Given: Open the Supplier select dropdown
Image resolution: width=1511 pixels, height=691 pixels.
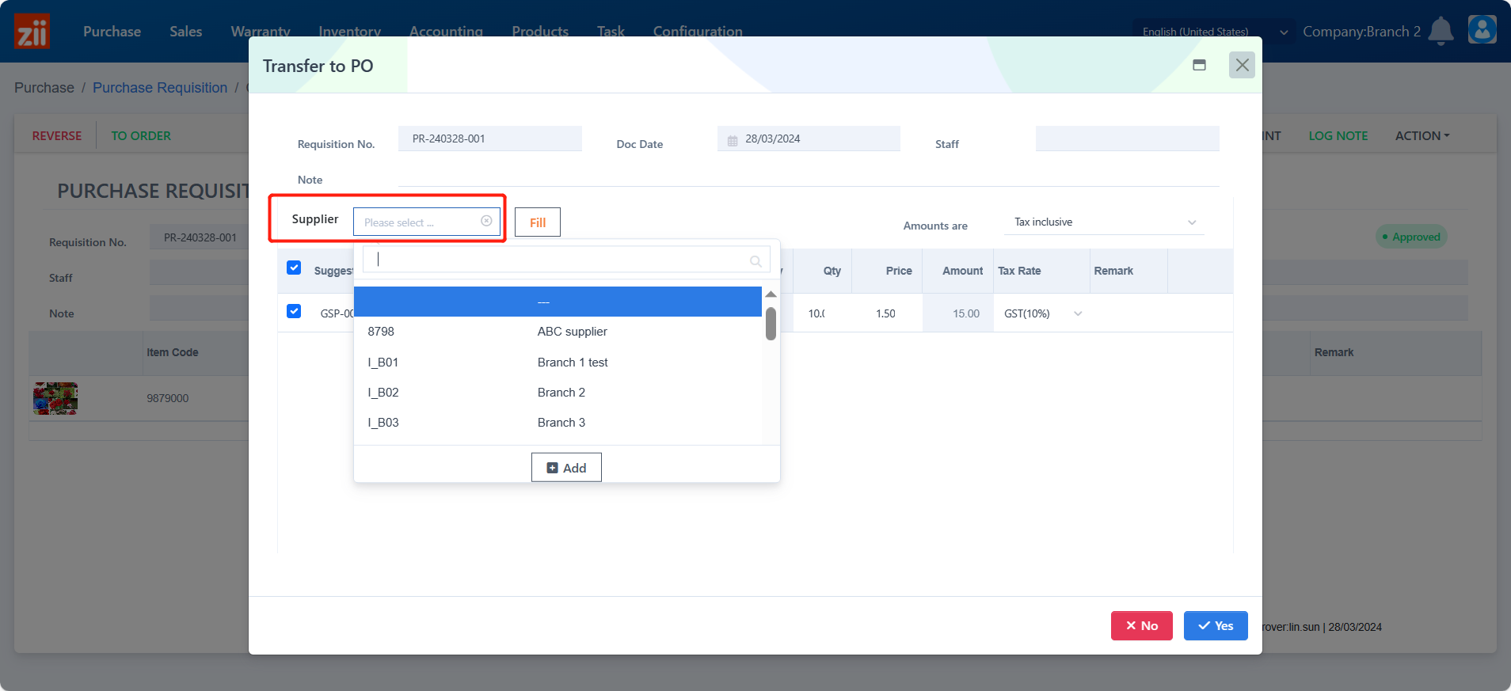Looking at the screenshot, I should [x=426, y=222].
